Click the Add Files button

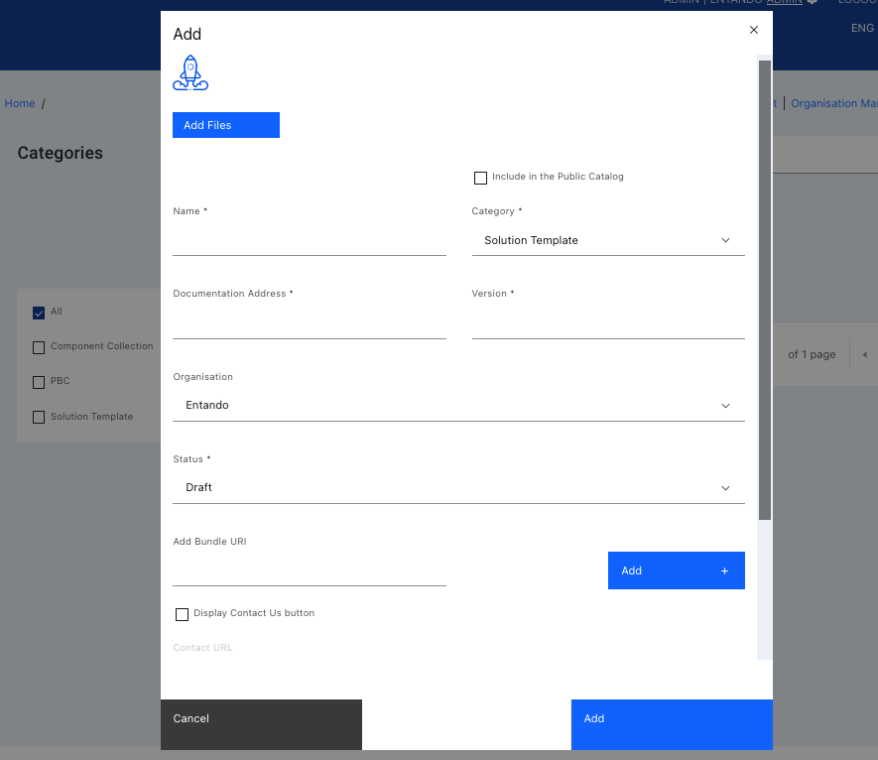click(x=225, y=125)
